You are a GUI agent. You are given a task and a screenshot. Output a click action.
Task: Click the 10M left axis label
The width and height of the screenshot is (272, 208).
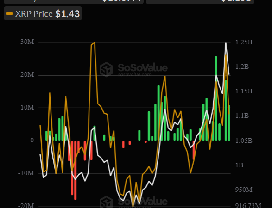27,107
